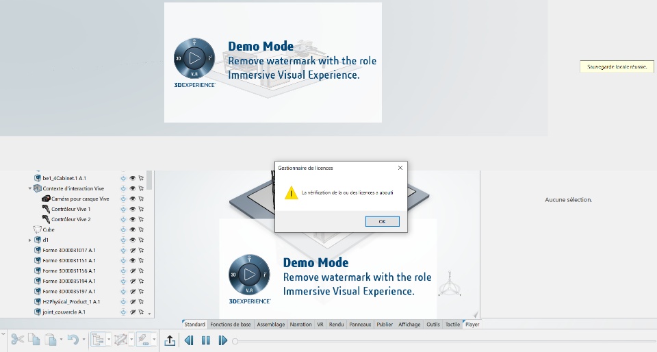
Task: Open the Tactile tab
Action: (452, 325)
